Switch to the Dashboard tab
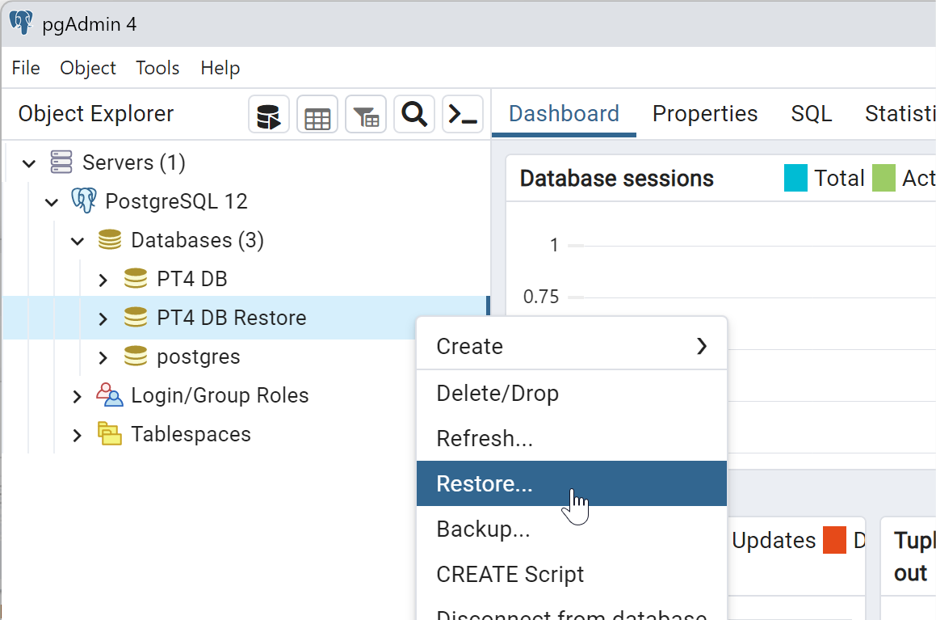Viewport: 936px width, 620px height. pyautogui.click(x=565, y=113)
